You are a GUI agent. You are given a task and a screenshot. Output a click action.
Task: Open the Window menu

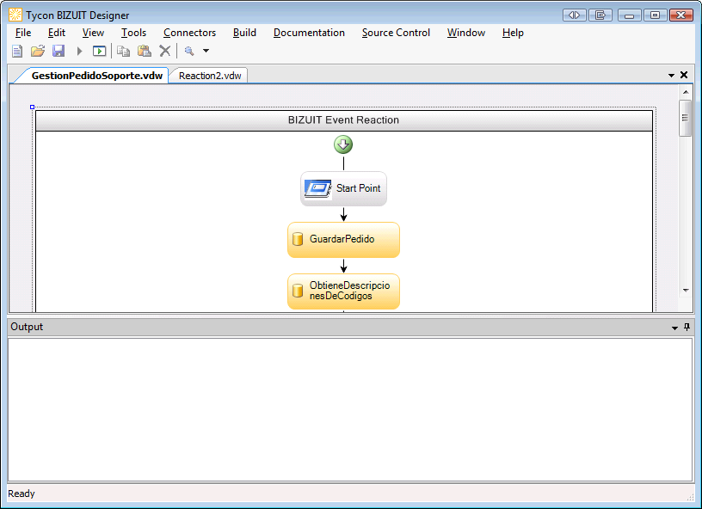tap(466, 33)
